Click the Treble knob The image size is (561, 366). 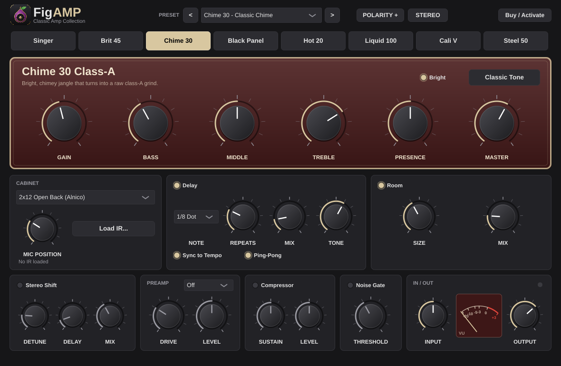tap(324, 123)
